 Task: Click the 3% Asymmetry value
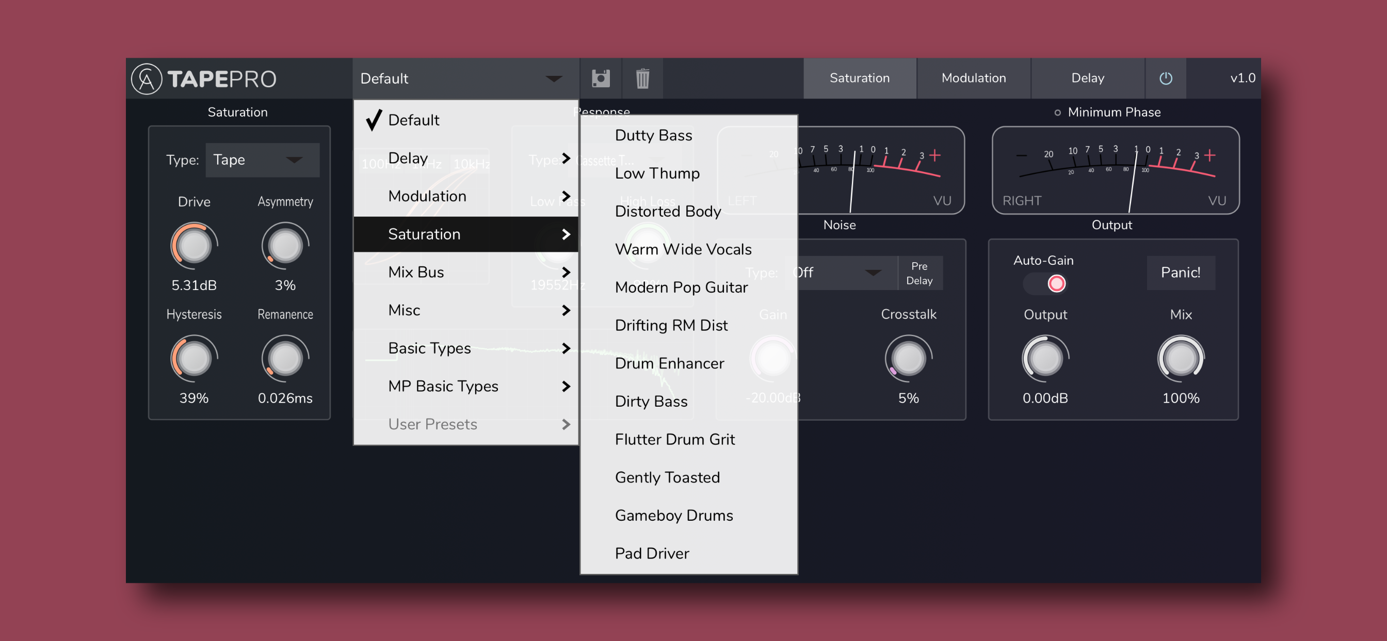coord(285,285)
